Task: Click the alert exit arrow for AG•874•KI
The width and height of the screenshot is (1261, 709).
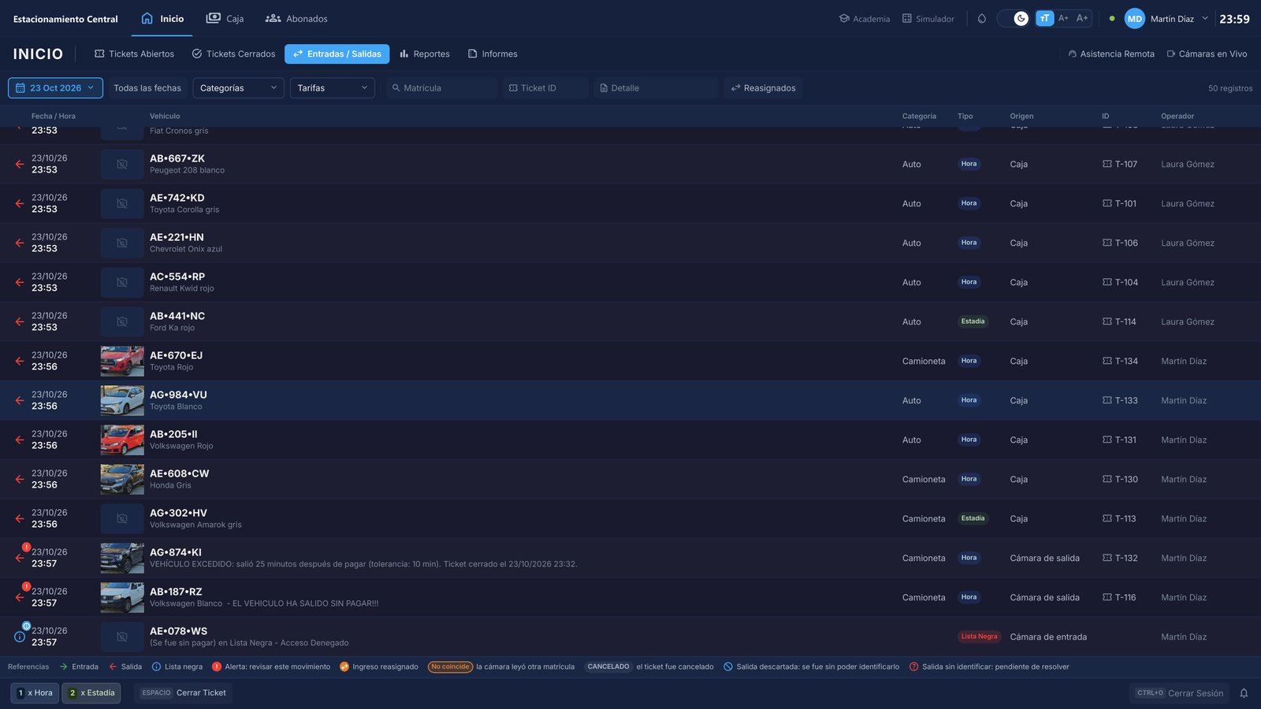Action: pos(20,558)
